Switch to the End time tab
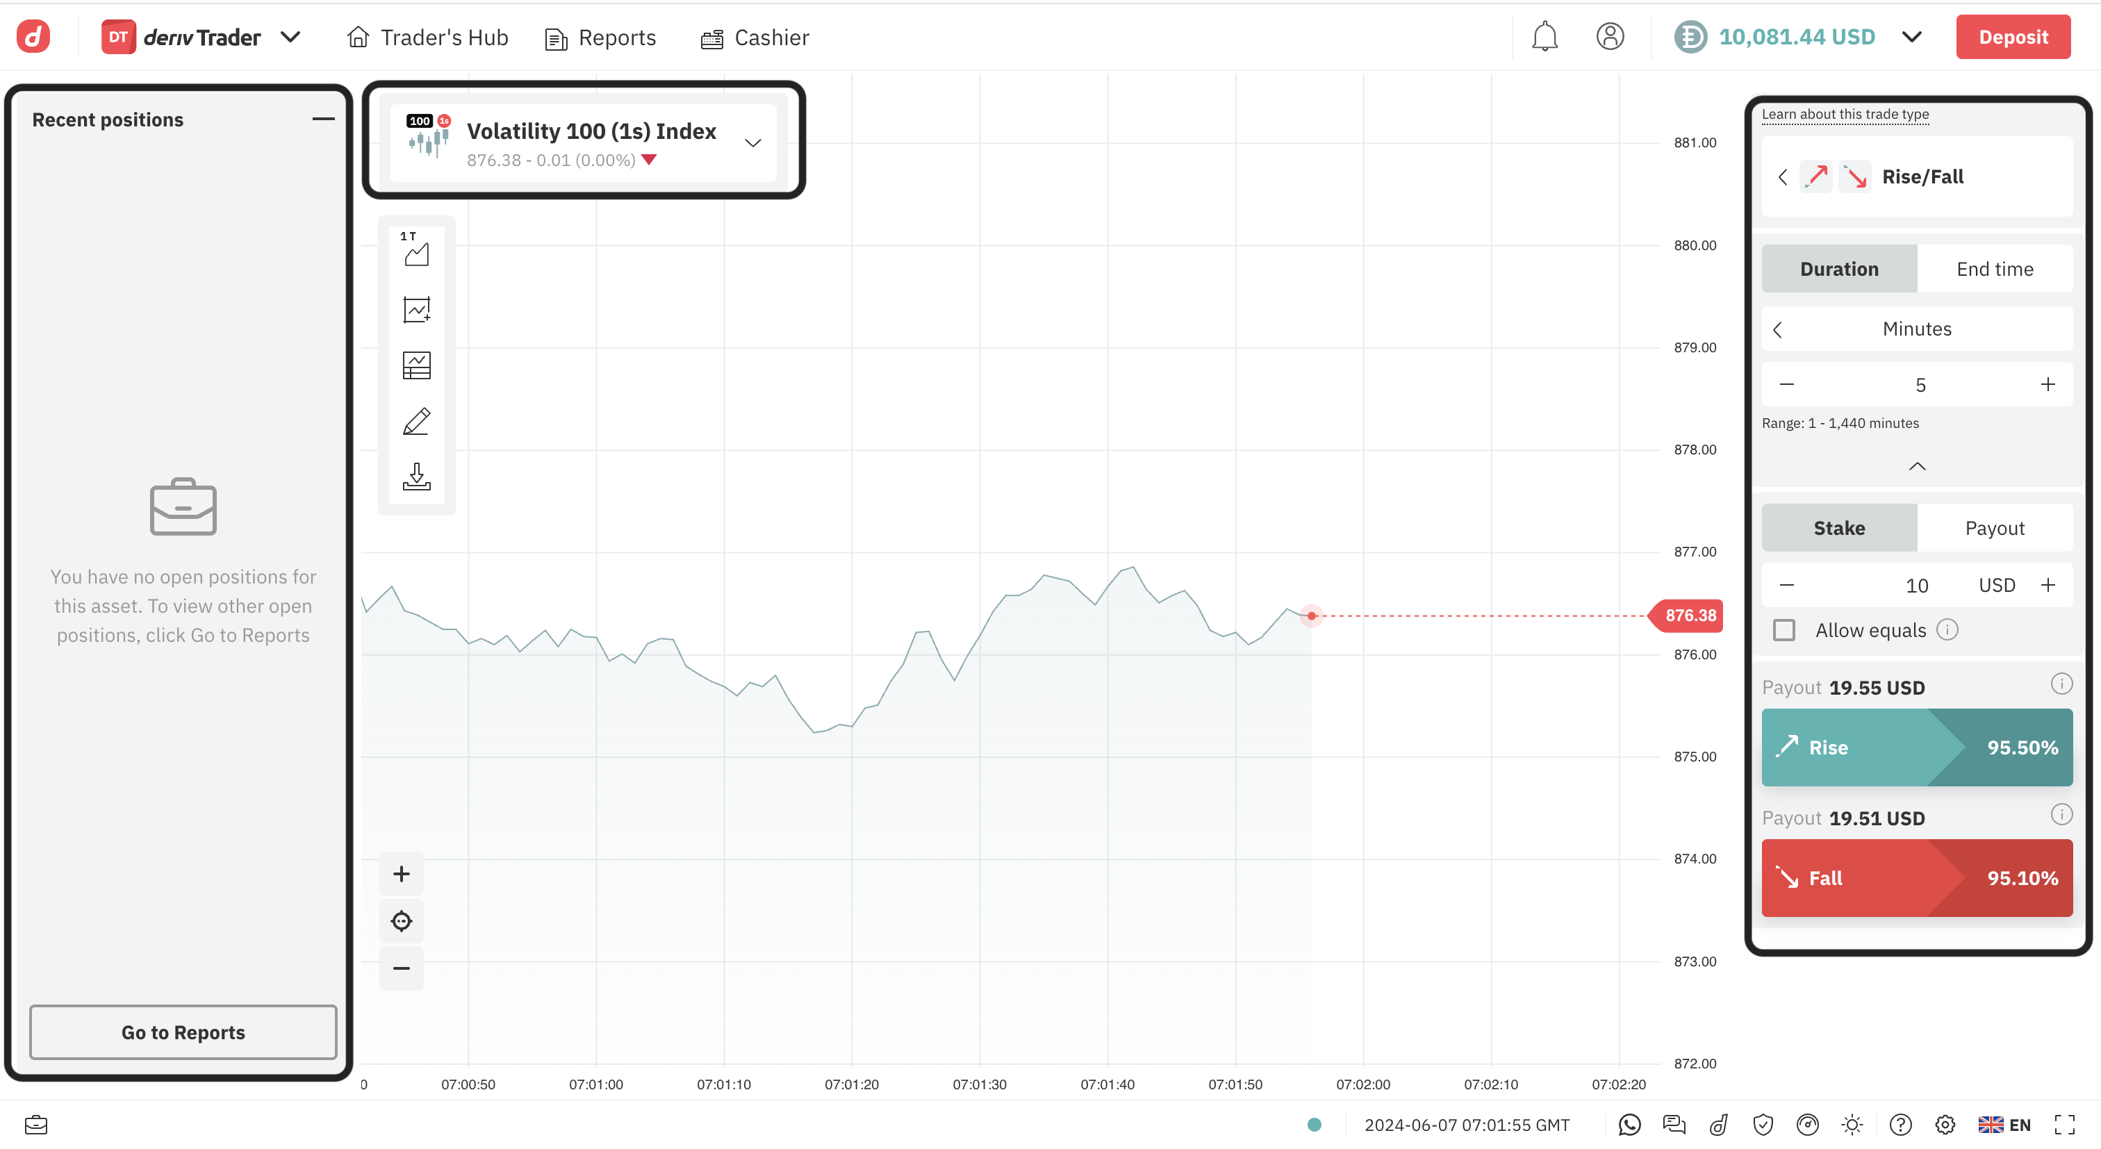The width and height of the screenshot is (2101, 1149). (x=1994, y=268)
